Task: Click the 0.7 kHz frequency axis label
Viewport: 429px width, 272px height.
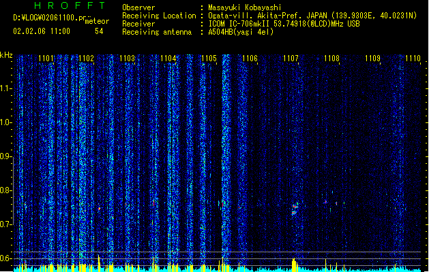Action: coord(5,225)
